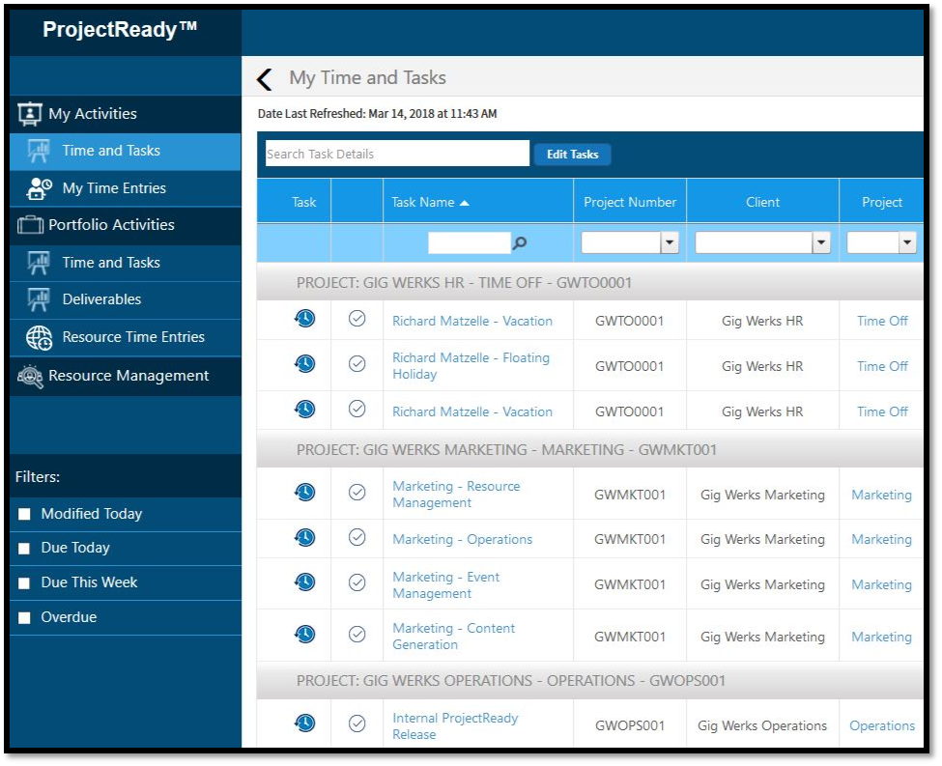Click the Deliverables chart icon
Image resolution: width=942 pixels, height=766 pixels.
click(39, 299)
